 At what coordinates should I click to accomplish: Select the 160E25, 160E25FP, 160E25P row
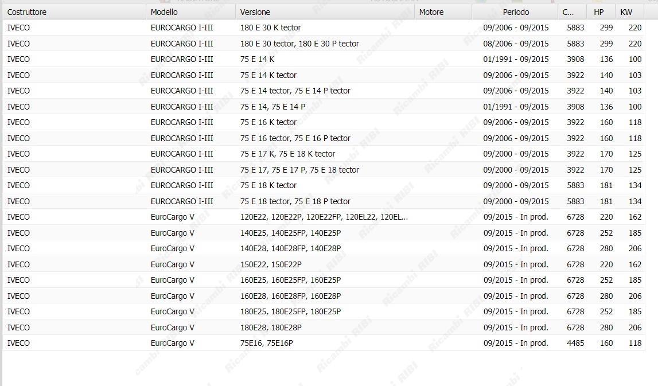click(x=290, y=280)
